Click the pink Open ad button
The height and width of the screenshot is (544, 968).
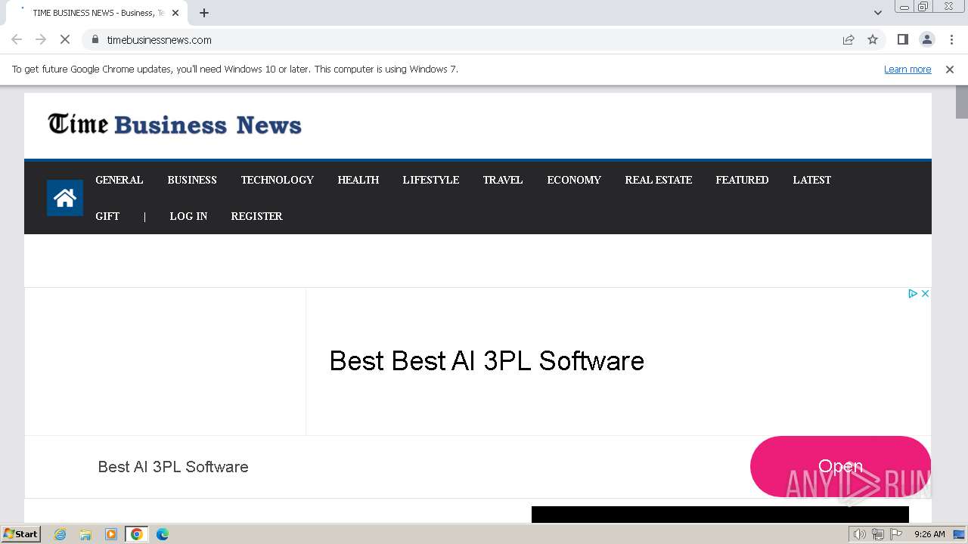840,466
